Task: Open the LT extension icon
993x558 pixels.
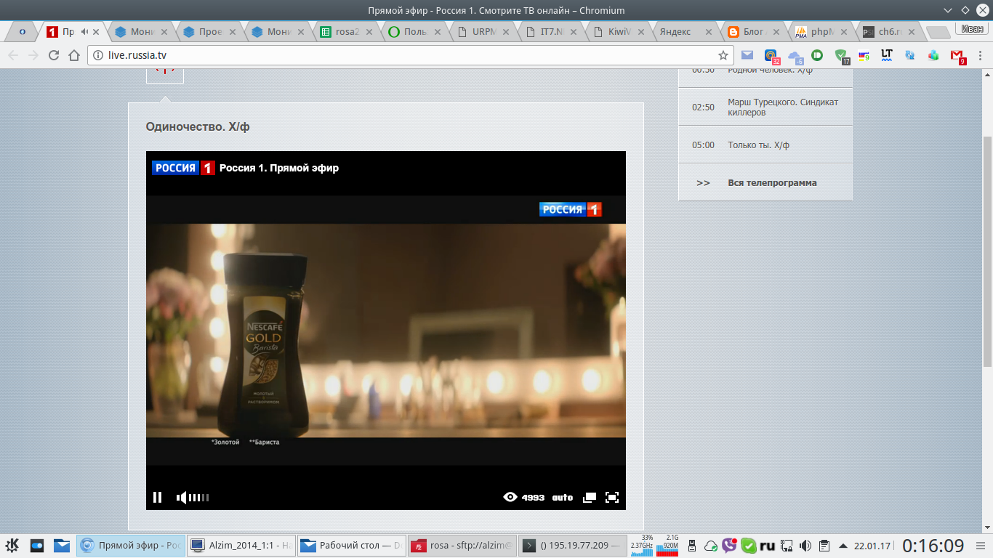Action: pos(886,54)
